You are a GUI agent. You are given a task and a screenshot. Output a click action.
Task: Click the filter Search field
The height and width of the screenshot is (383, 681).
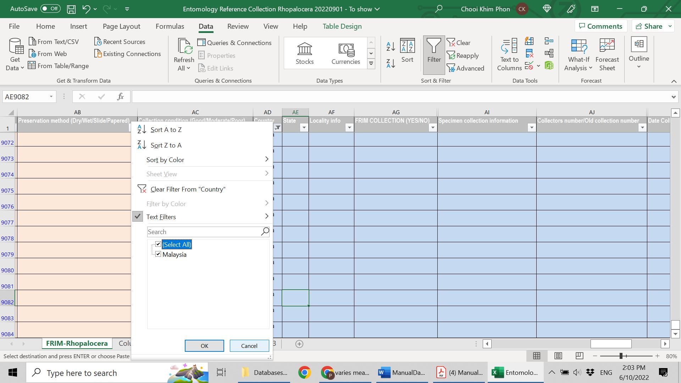208,232
